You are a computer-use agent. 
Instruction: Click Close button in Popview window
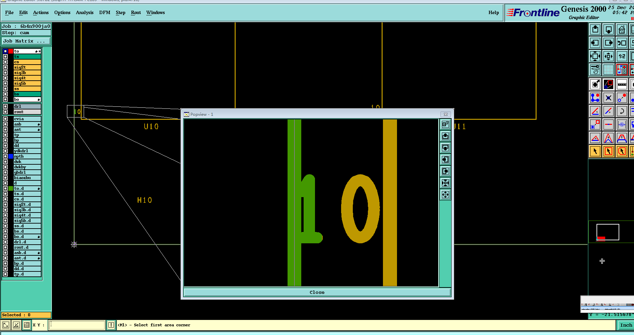[x=317, y=292]
